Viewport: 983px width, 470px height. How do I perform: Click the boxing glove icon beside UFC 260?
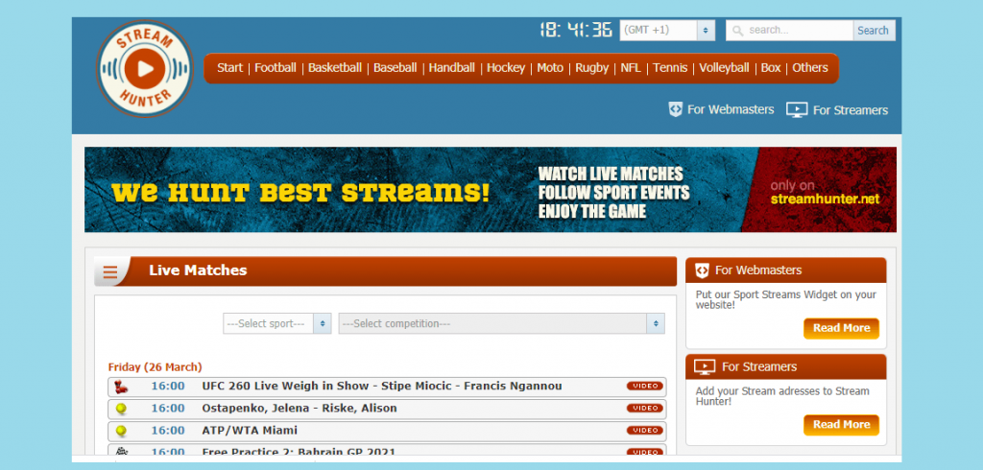click(x=121, y=387)
